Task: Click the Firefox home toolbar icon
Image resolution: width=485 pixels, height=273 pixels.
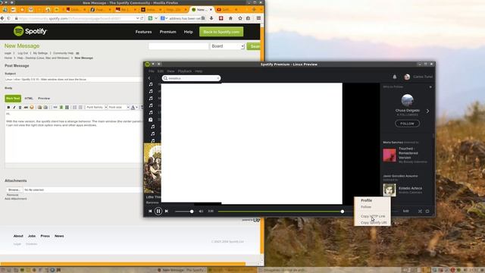Action: coord(230,18)
